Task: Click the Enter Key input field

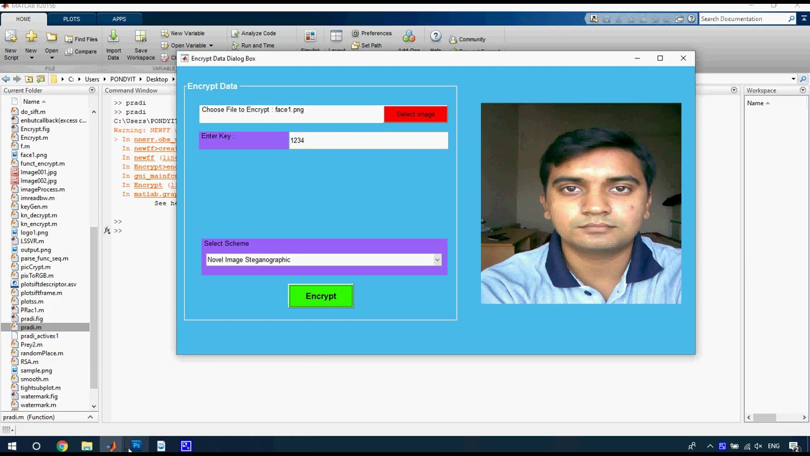Action: tap(368, 141)
